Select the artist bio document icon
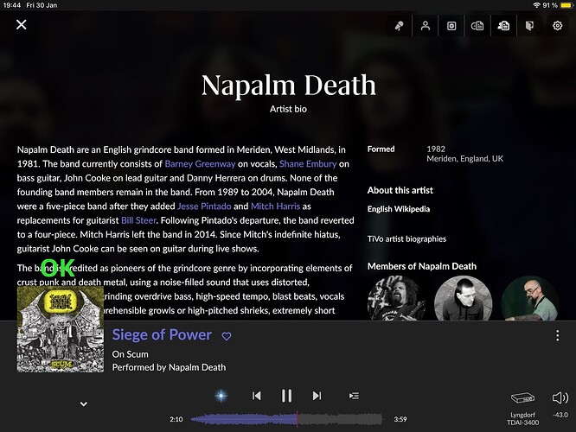 coord(503,26)
